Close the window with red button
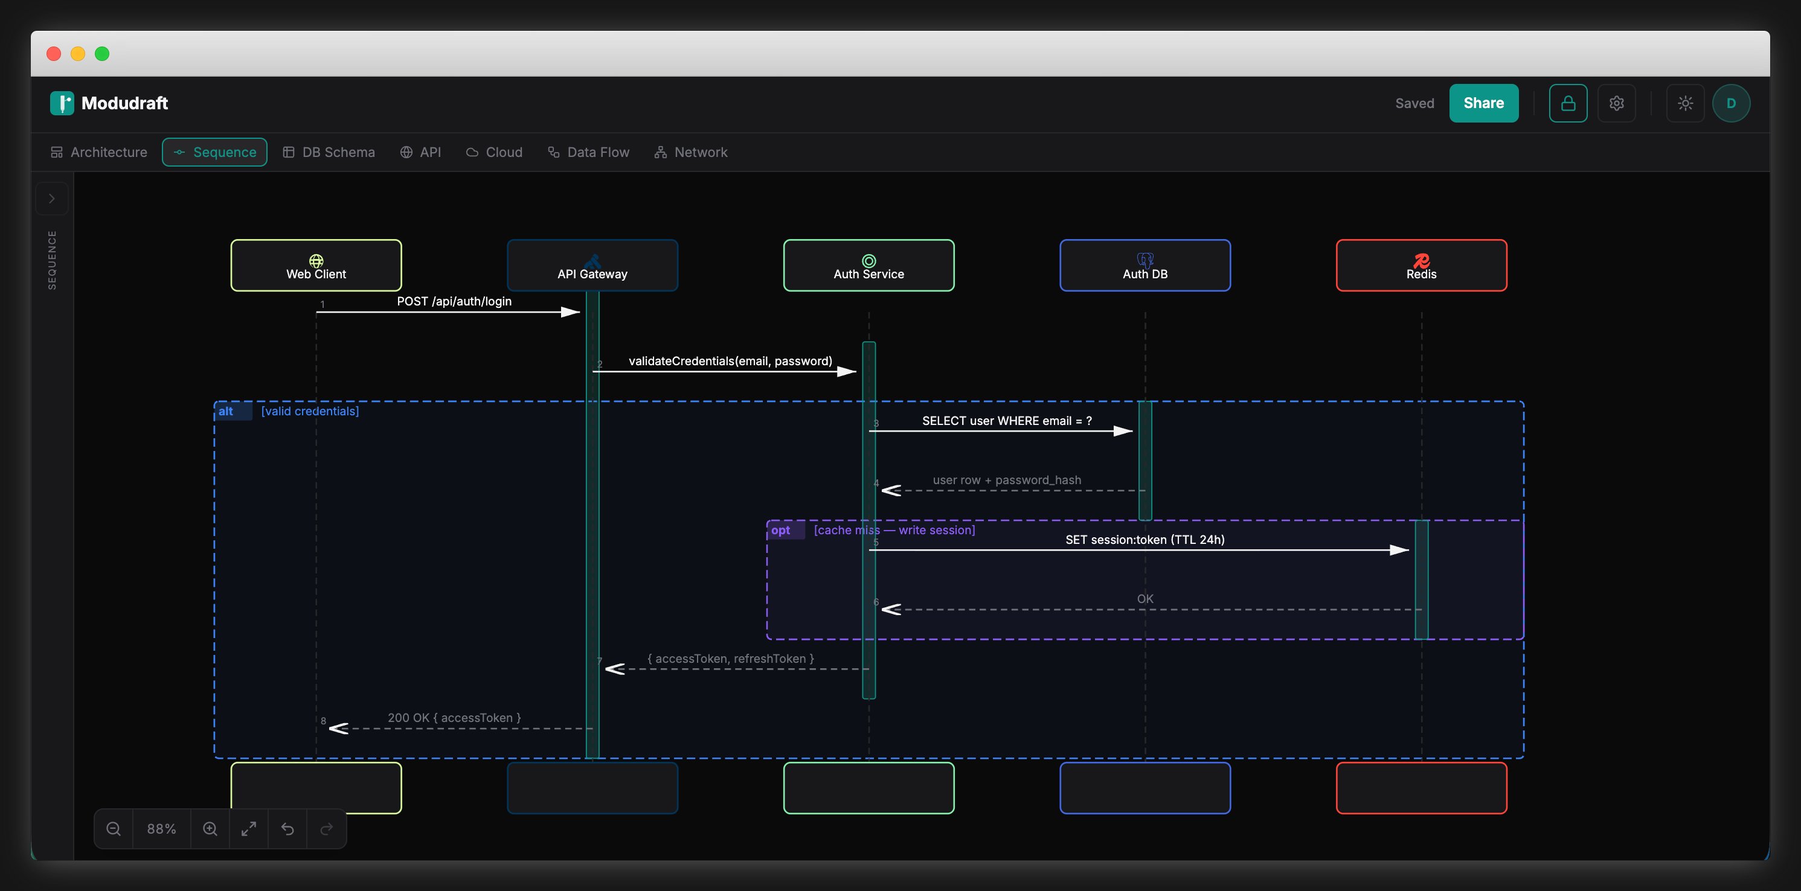 [x=54, y=53]
